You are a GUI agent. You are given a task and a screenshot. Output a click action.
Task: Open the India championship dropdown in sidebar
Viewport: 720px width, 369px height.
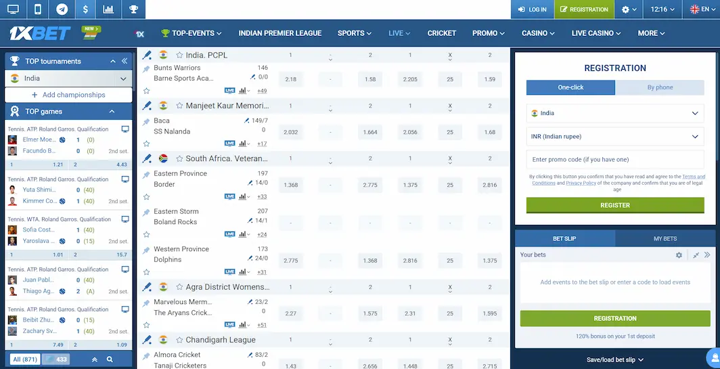coord(68,78)
